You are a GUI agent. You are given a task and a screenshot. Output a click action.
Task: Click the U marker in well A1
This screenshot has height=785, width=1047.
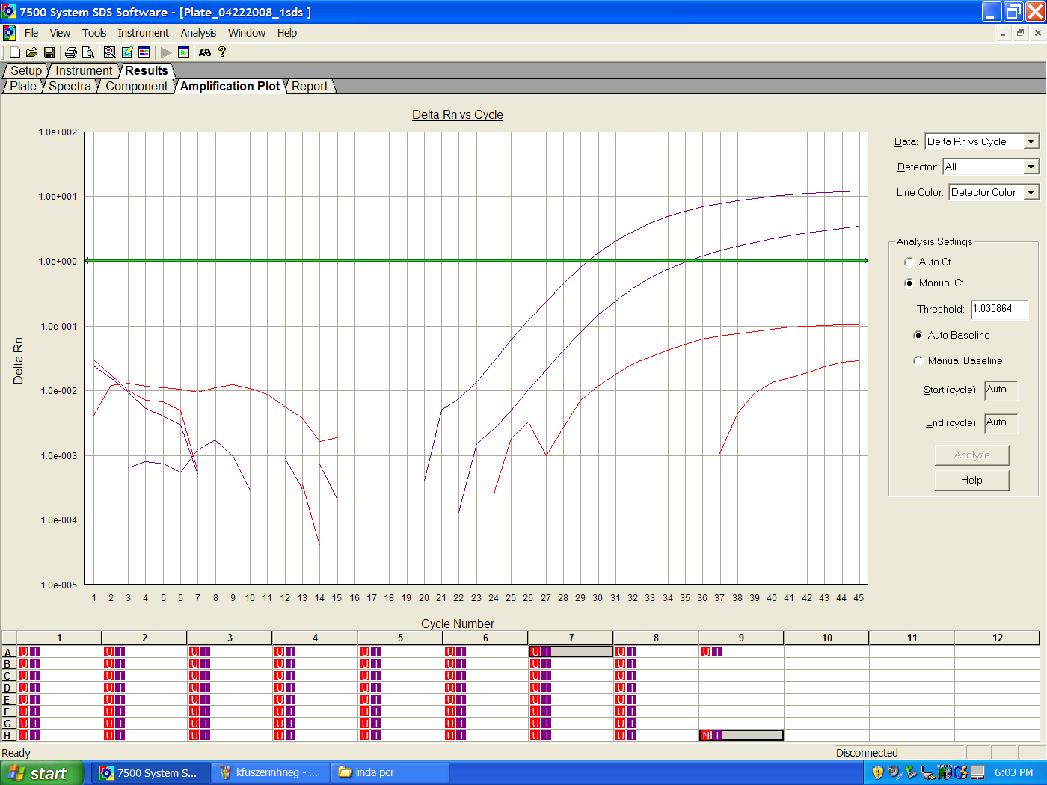24,652
